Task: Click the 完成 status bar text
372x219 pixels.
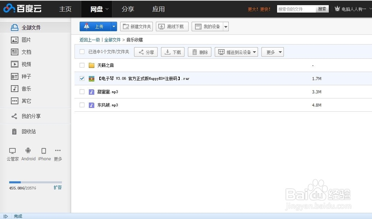Action: pos(18,216)
